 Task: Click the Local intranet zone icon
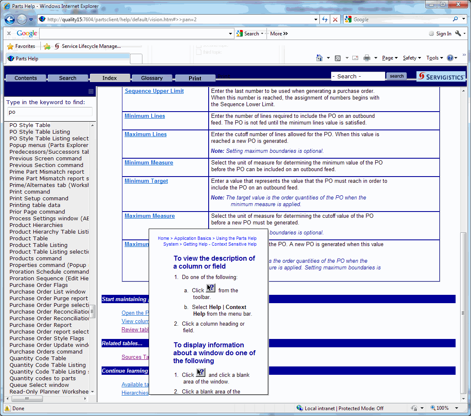click(x=299, y=408)
